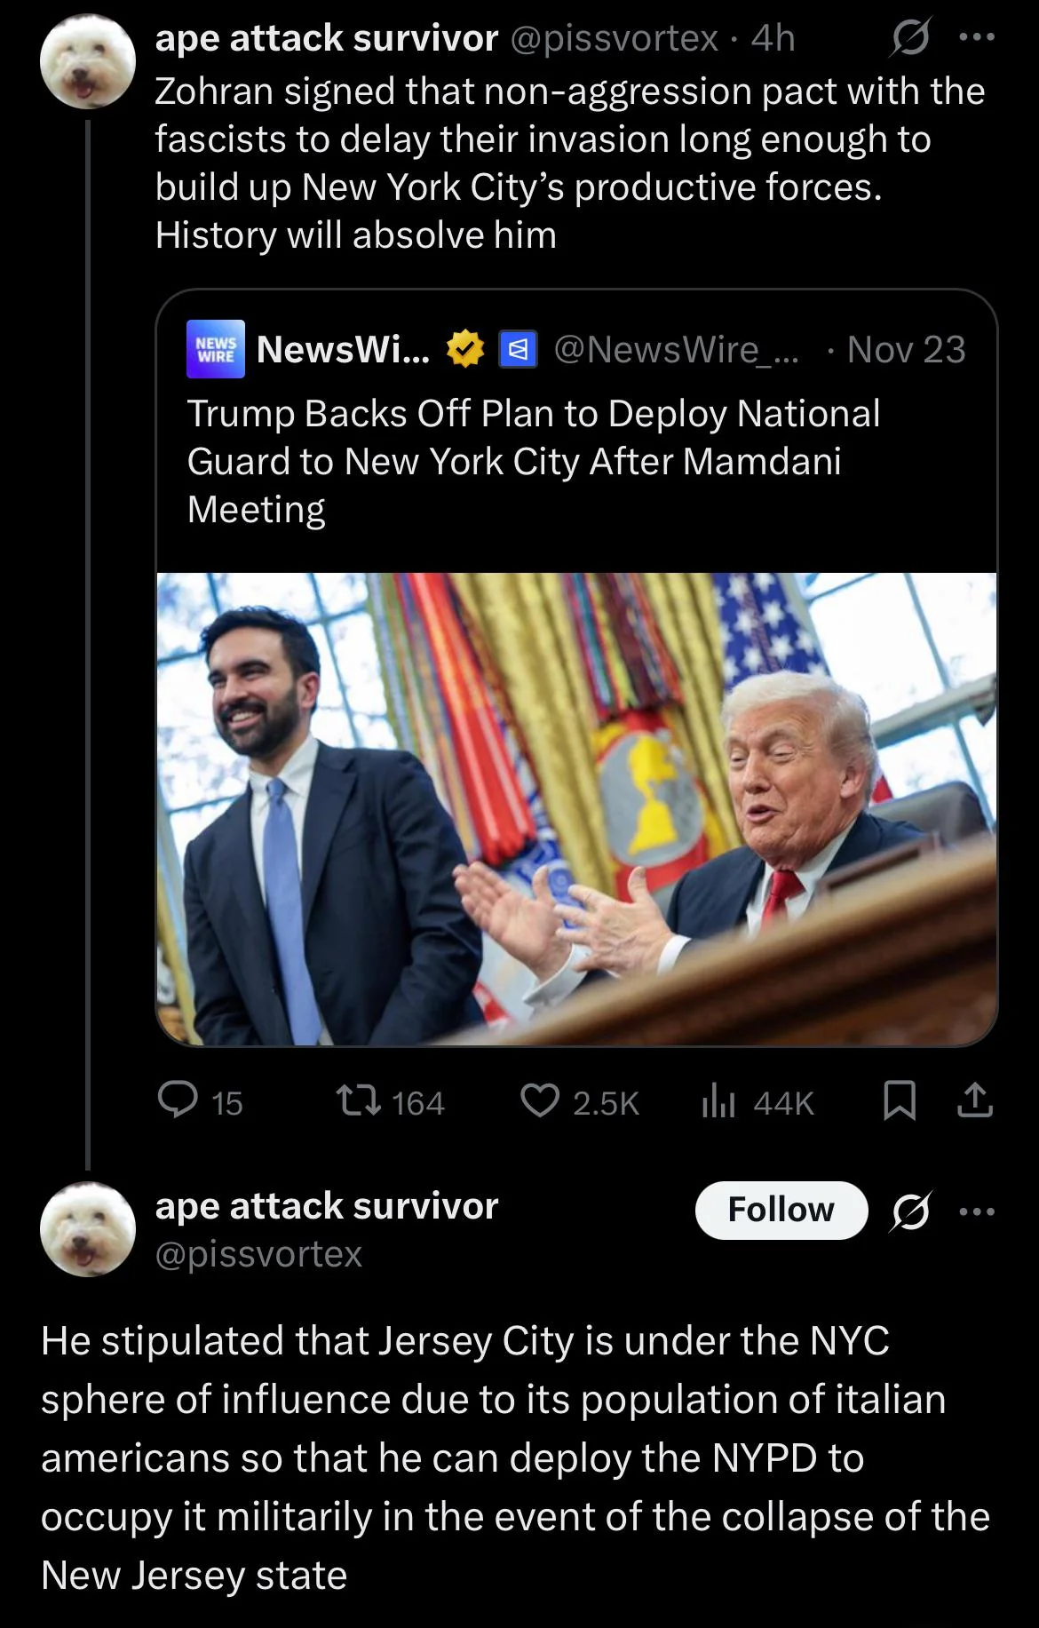Screen dimensions: 1039x1628
Task: Click the blue affiliate badge next to NewsWire
Action: [x=518, y=349]
